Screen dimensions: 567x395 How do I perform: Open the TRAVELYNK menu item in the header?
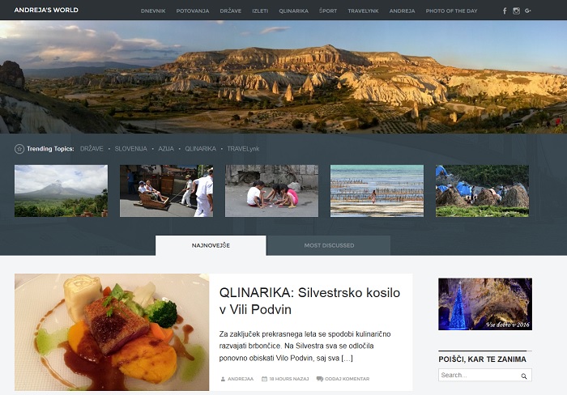(363, 11)
